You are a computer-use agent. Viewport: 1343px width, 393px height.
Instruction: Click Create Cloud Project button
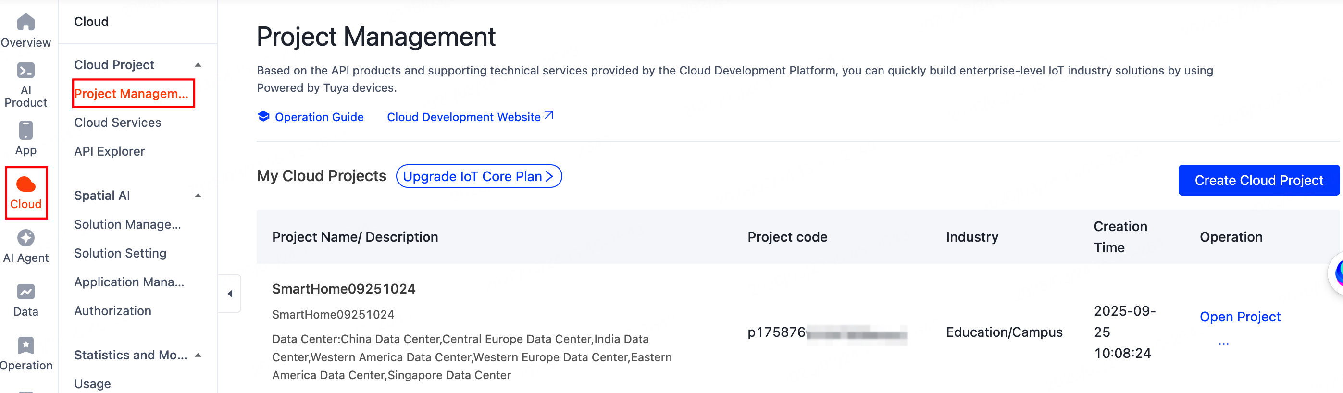click(x=1258, y=180)
